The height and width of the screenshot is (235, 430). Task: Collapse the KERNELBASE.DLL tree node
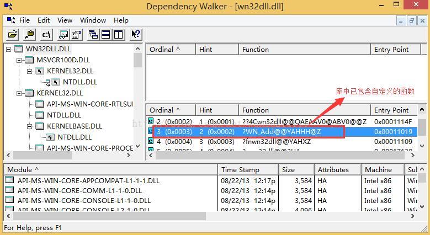tap(29, 126)
